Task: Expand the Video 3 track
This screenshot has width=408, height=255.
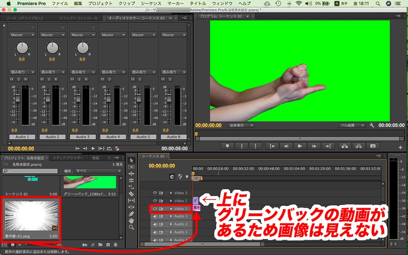Action: pos(171,193)
